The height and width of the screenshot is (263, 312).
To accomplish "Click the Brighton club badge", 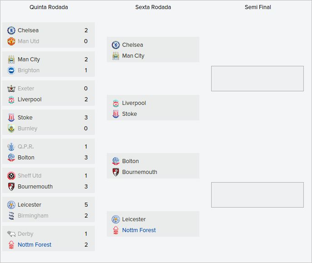I will click(x=11, y=70).
